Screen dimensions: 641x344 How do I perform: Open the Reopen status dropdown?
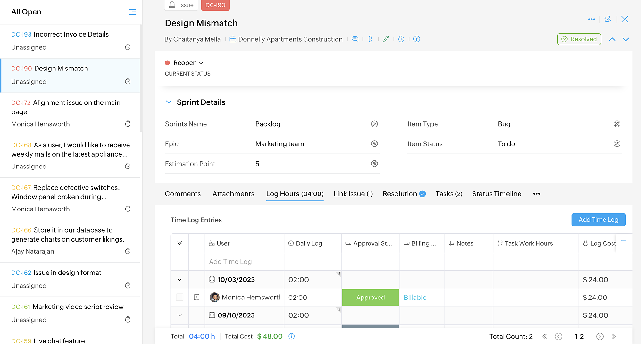point(188,63)
